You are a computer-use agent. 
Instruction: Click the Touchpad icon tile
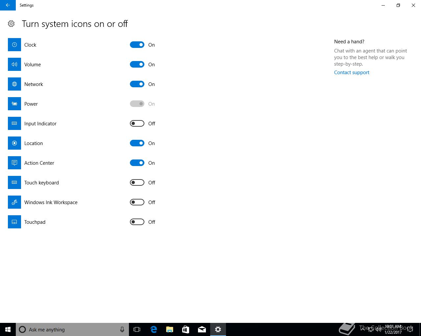click(14, 222)
